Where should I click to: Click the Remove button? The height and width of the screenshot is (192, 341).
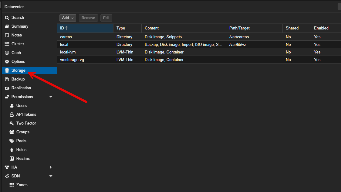88,18
